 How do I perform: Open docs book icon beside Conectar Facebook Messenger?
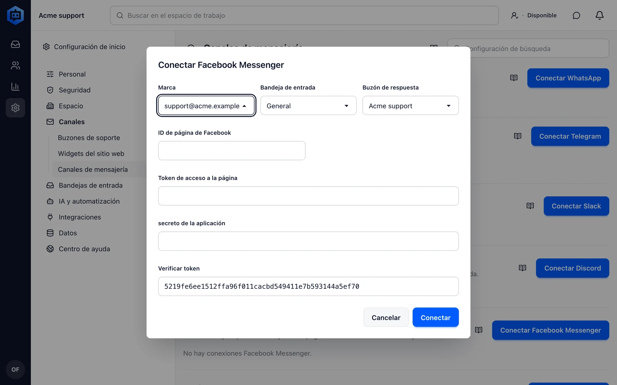[478, 330]
